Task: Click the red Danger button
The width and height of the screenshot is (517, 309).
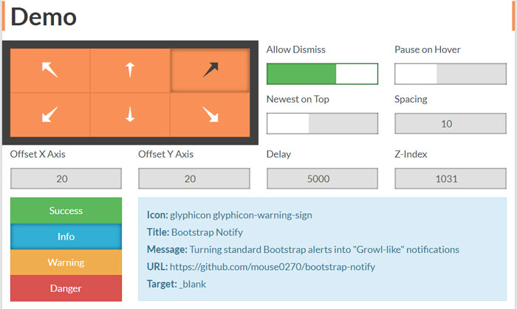Action: point(66,288)
